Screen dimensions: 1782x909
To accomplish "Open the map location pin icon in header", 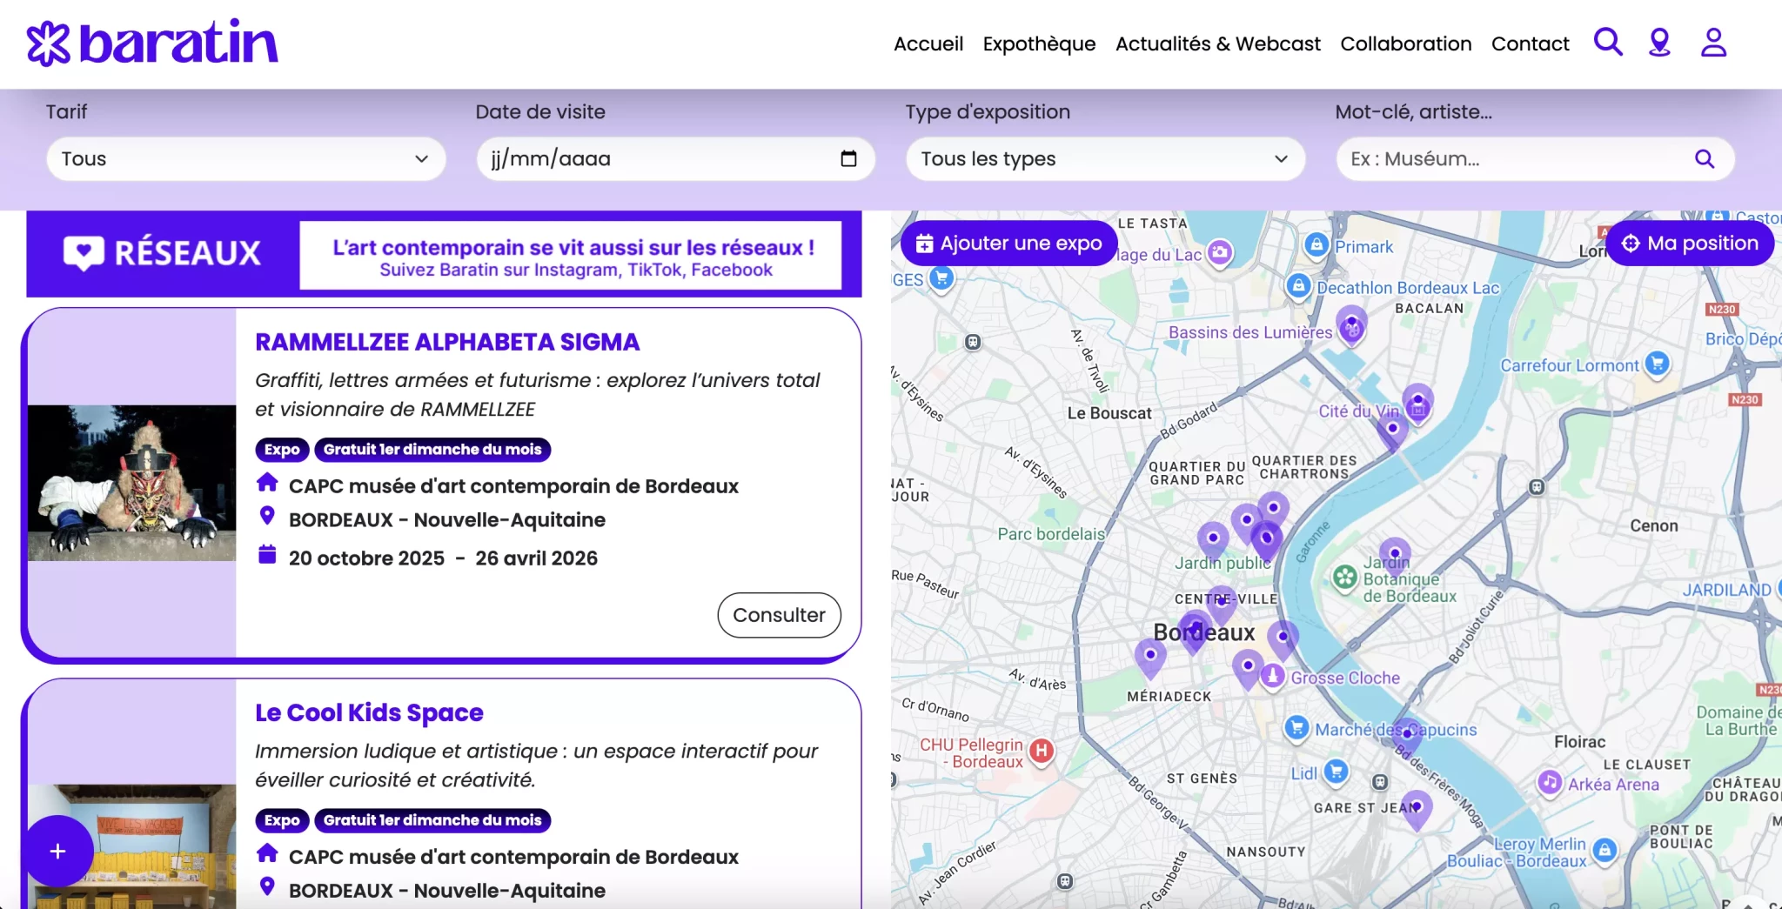I will (x=1659, y=42).
